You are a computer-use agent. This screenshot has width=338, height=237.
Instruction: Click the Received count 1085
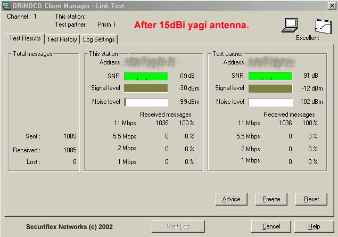coord(70,150)
